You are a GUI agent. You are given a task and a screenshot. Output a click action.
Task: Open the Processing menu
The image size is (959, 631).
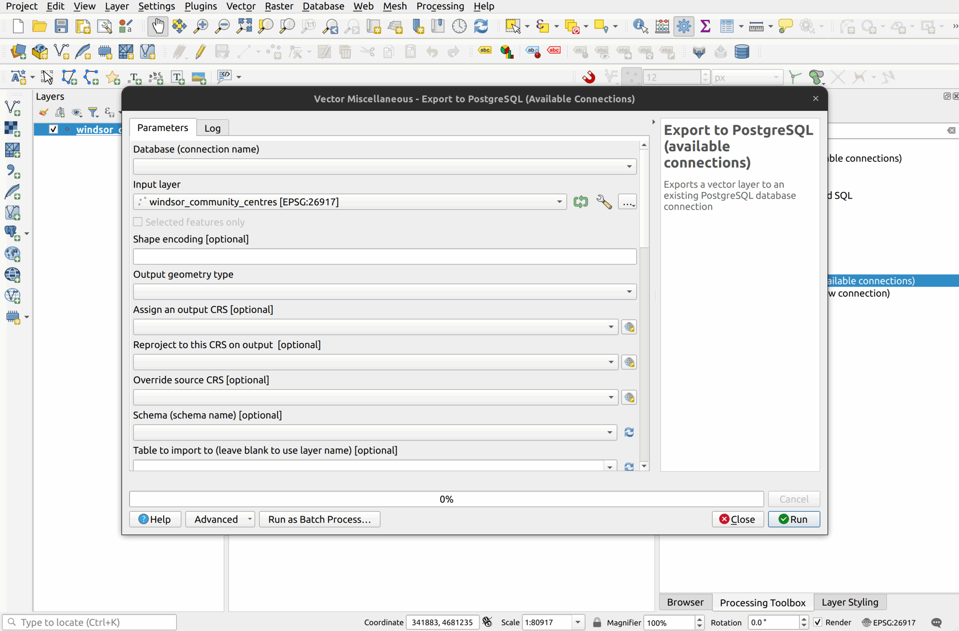(440, 6)
